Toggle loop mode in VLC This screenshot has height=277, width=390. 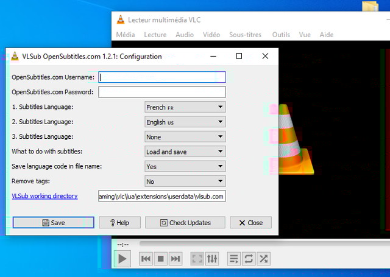point(249,259)
